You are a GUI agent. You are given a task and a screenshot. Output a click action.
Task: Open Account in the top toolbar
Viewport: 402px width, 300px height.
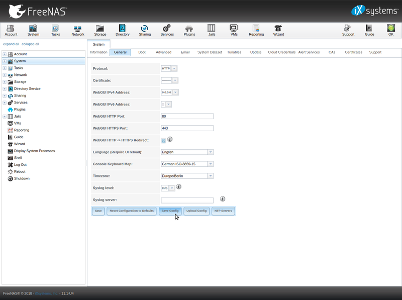tap(11, 30)
